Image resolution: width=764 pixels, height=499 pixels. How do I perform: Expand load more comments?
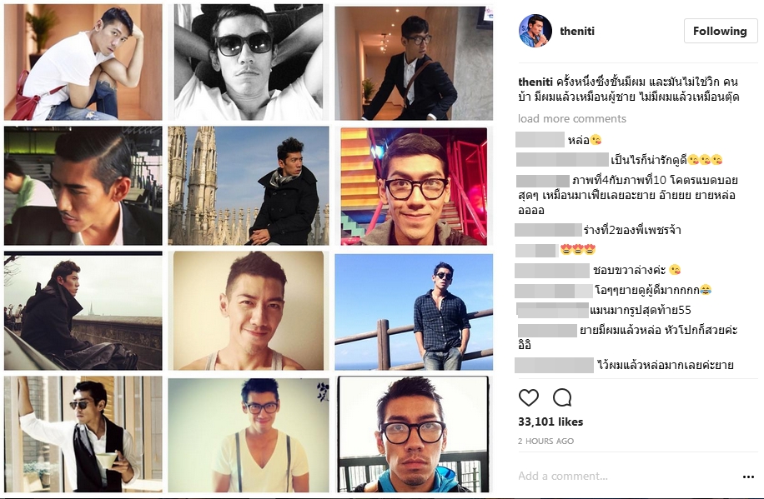572,119
